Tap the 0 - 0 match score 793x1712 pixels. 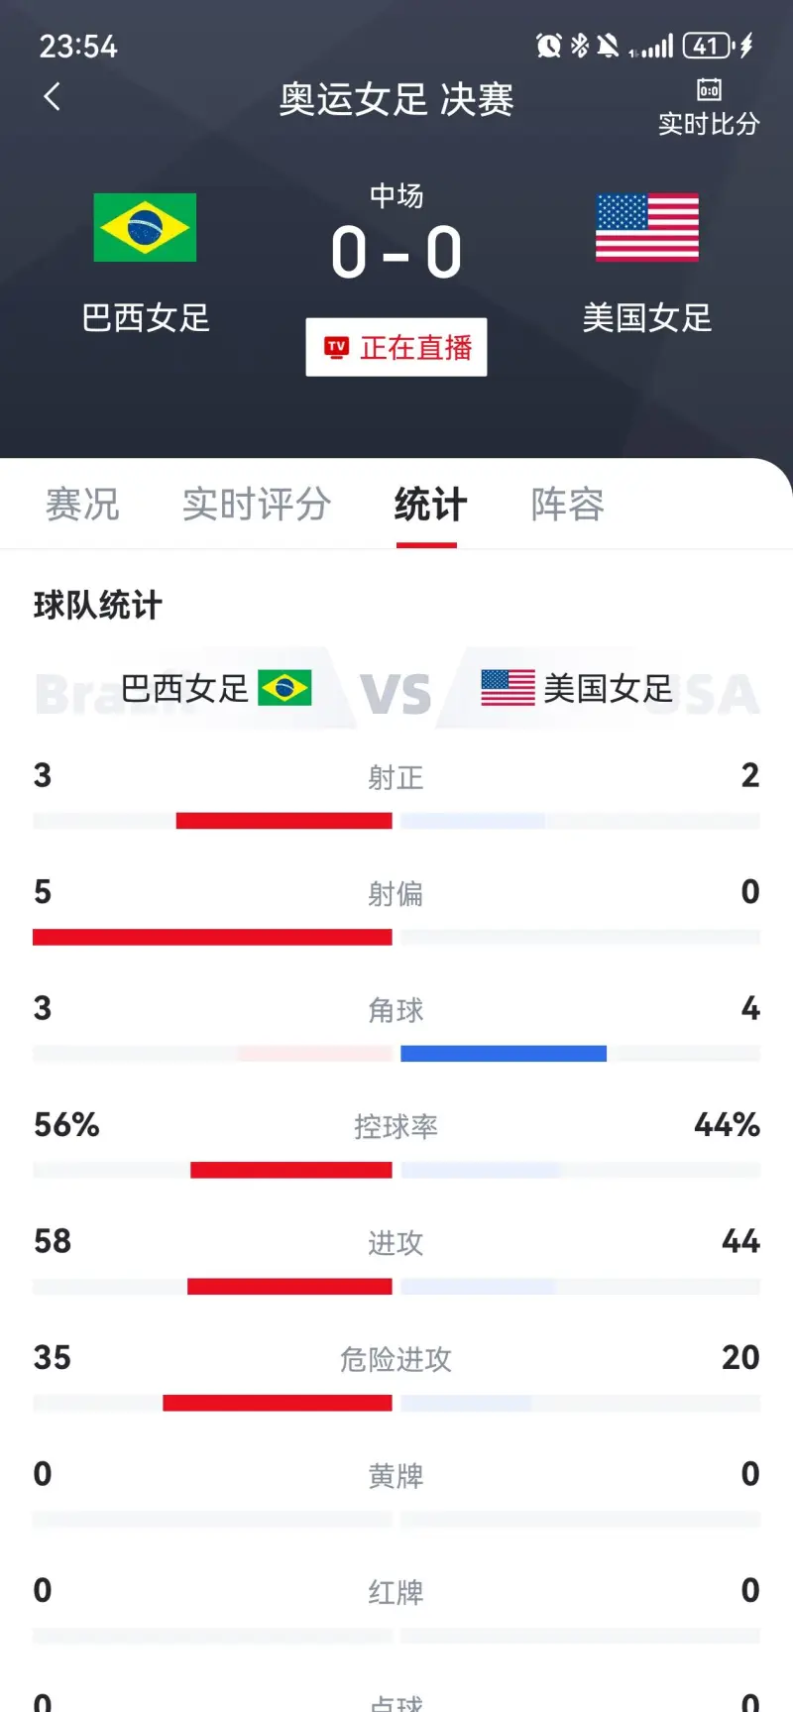pyautogui.click(x=396, y=253)
